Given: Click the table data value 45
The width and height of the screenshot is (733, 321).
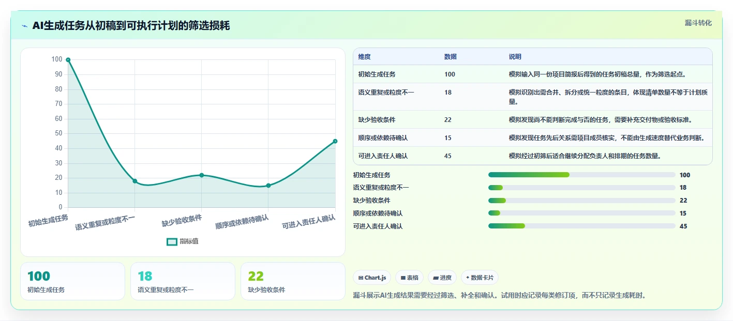Looking at the screenshot, I should (448, 156).
